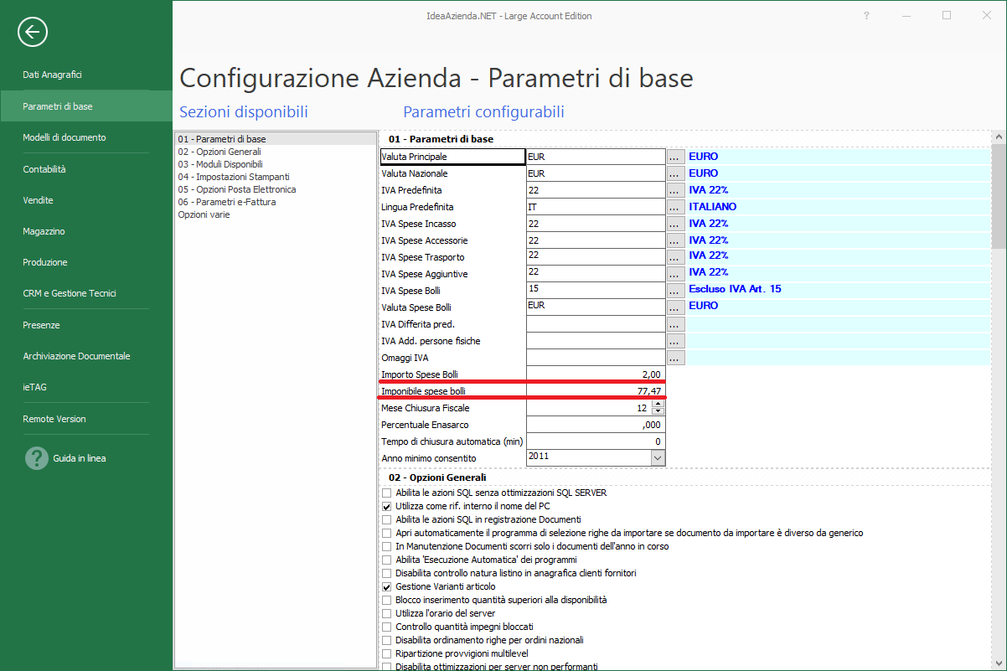Enable 'Utilizza l'orario del server'

click(x=386, y=613)
